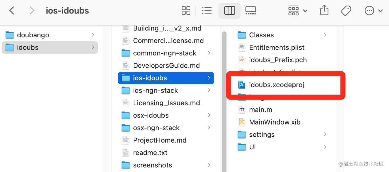Expand osx-idoubs chevron
The width and height of the screenshot is (389, 172).
click(209, 115)
